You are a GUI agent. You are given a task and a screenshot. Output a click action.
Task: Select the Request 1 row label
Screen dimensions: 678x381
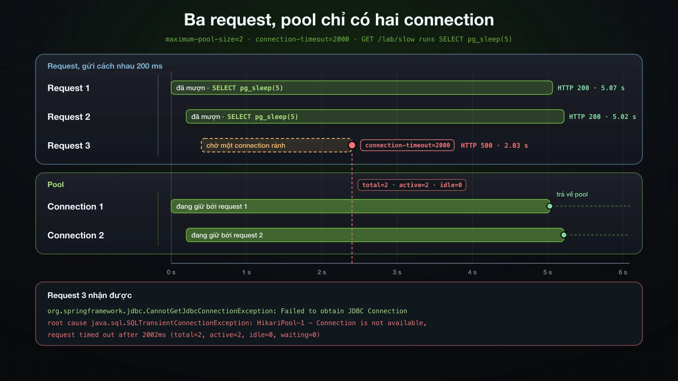pos(68,88)
